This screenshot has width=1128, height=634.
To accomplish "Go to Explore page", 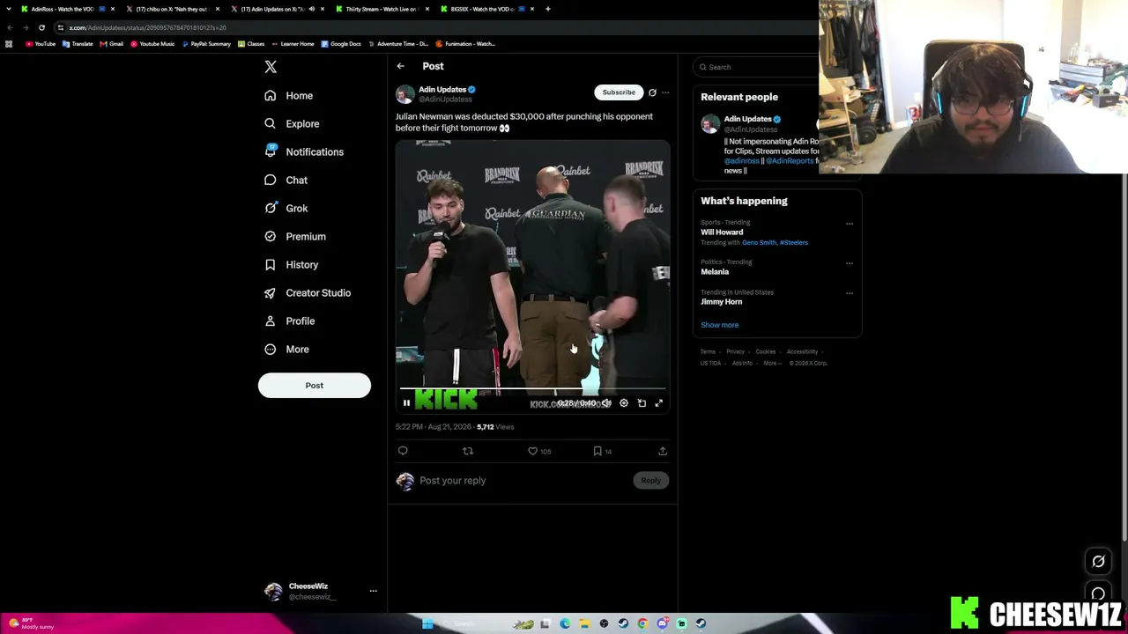I will pos(292,123).
